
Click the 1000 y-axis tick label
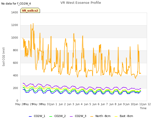point(15,38)
